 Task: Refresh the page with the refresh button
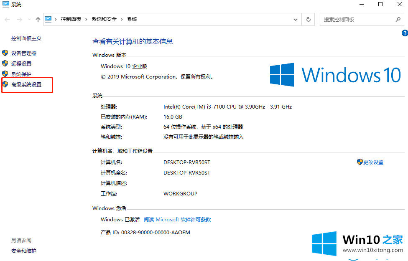(309, 20)
